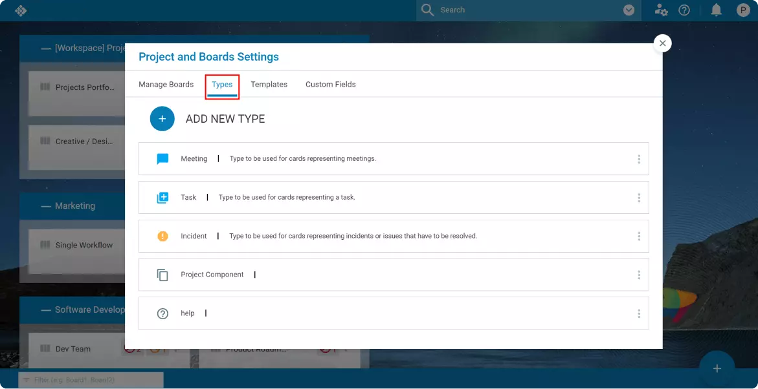Open the admin user settings gear icon
This screenshot has height=389, width=758.
tap(661, 10)
